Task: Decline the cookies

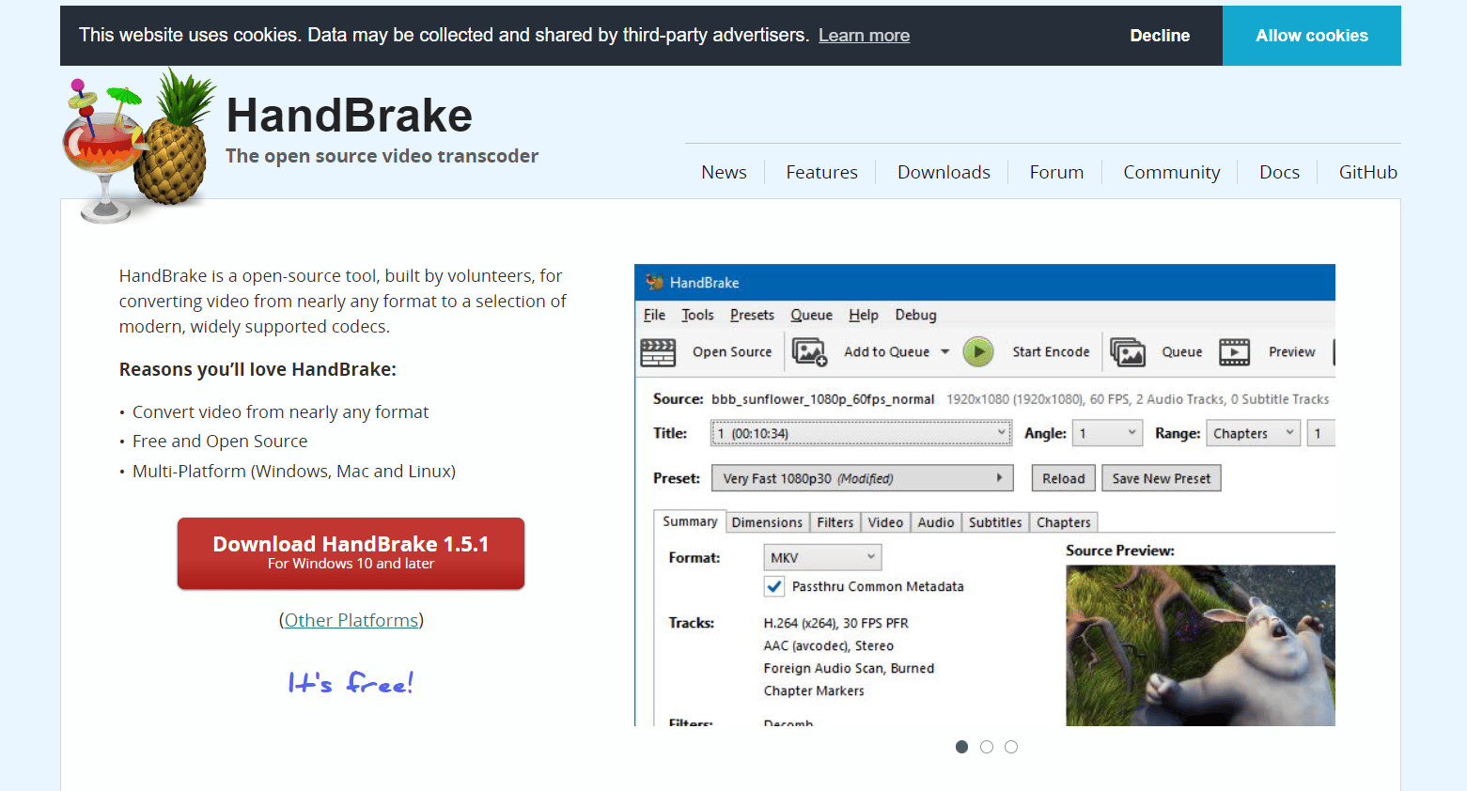Action: coord(1160,36)
